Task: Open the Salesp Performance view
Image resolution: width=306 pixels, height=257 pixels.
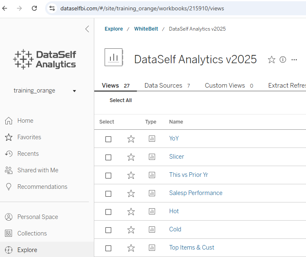Action: pyautogui.click(x=196, y=193)
